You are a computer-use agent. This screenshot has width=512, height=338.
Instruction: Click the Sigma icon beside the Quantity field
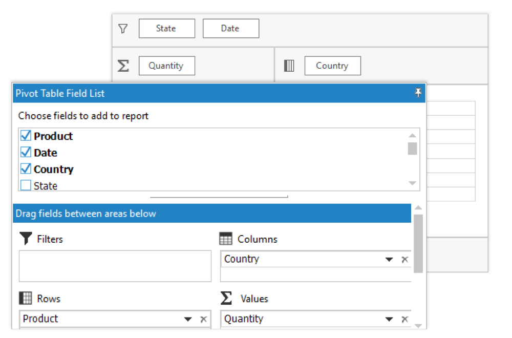(x=123, y=66)
